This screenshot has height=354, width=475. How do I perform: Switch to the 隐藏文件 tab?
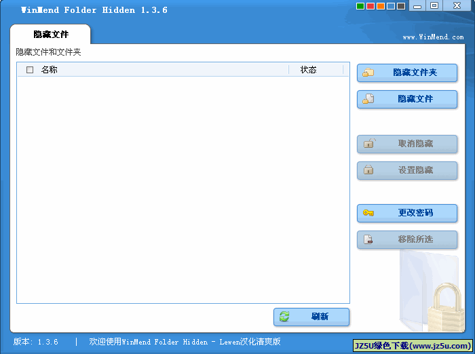51,34
